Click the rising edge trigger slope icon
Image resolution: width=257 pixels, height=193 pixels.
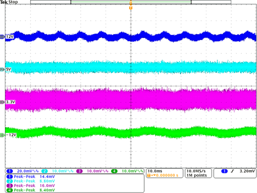(x=232, y=171)
